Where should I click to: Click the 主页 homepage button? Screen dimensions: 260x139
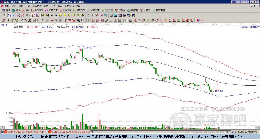[246, 2]
